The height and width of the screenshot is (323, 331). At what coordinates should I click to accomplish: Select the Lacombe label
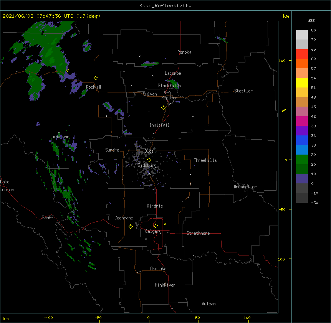(173, 73)
